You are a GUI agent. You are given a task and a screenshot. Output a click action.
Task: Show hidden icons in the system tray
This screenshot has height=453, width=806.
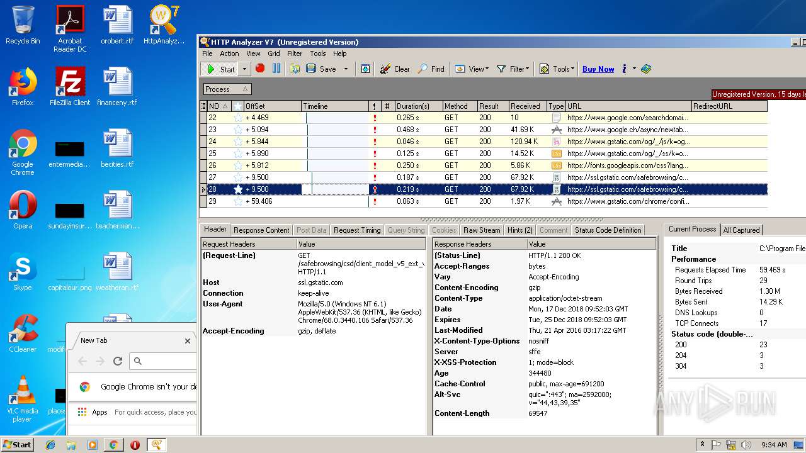pyautogui.click(x=704, y=445)
